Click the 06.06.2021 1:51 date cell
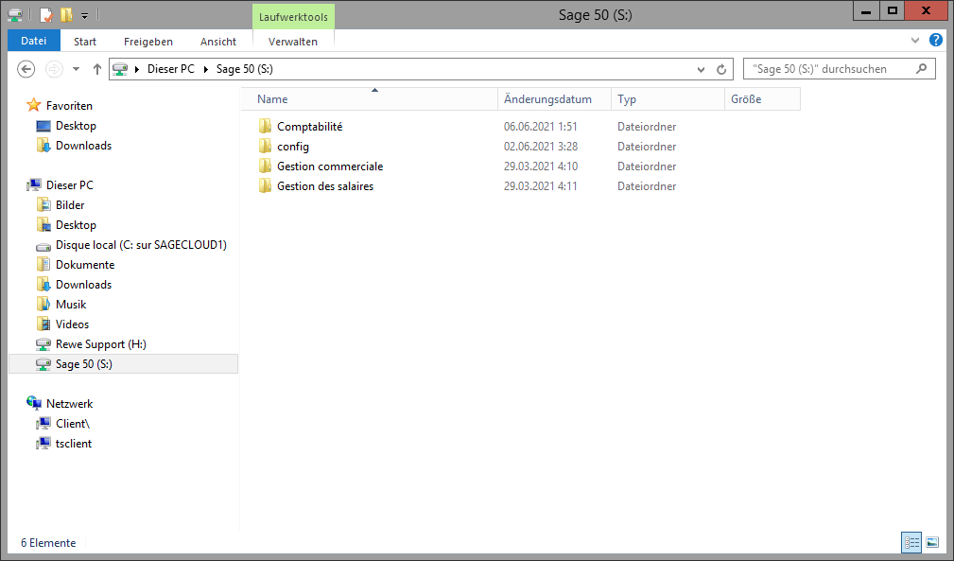Viewport: 954px width, 561px height. [540, 127]
